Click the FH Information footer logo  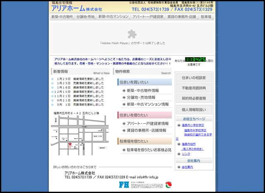(x=141, y=185)
